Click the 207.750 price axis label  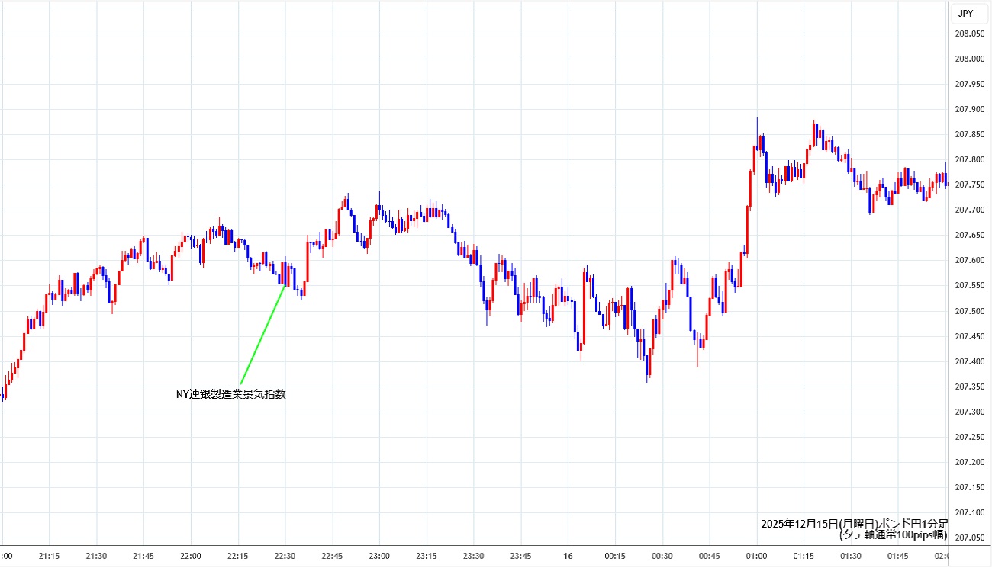(969, 185)
